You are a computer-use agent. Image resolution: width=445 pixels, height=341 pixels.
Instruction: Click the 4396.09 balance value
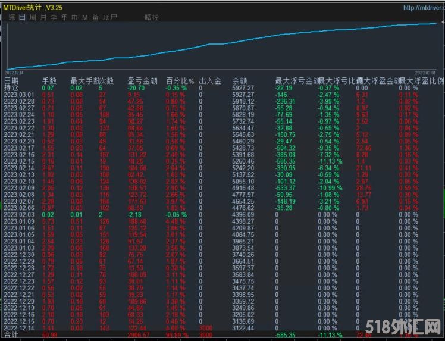tap(243, 215)
